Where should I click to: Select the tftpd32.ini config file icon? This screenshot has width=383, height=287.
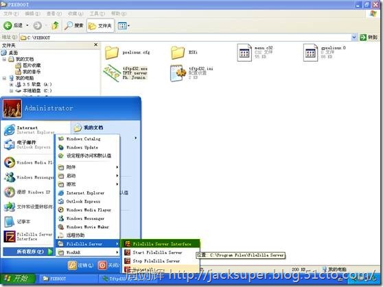click(178, 73)
